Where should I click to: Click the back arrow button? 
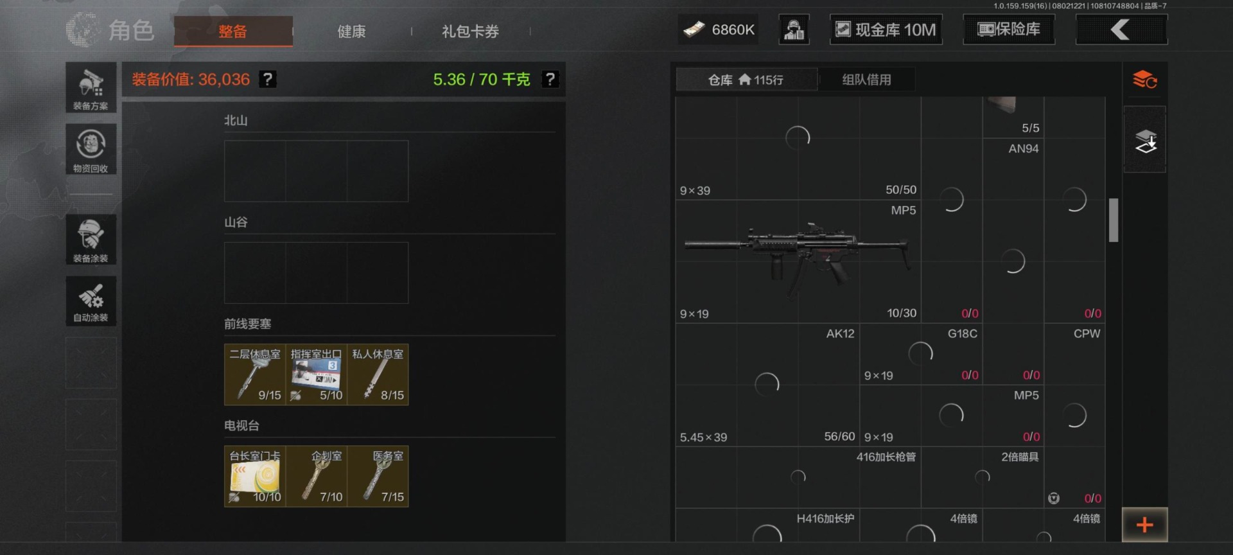[1121, 30]
